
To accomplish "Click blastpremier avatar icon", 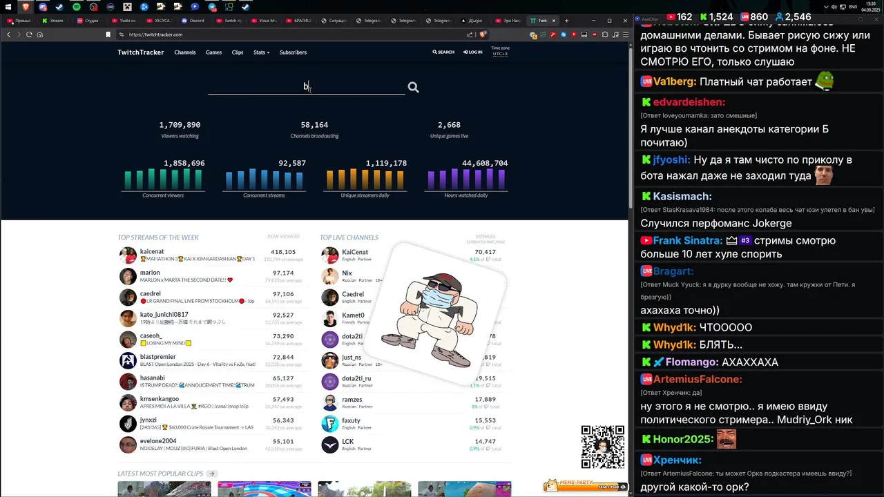I will [128, 360].
